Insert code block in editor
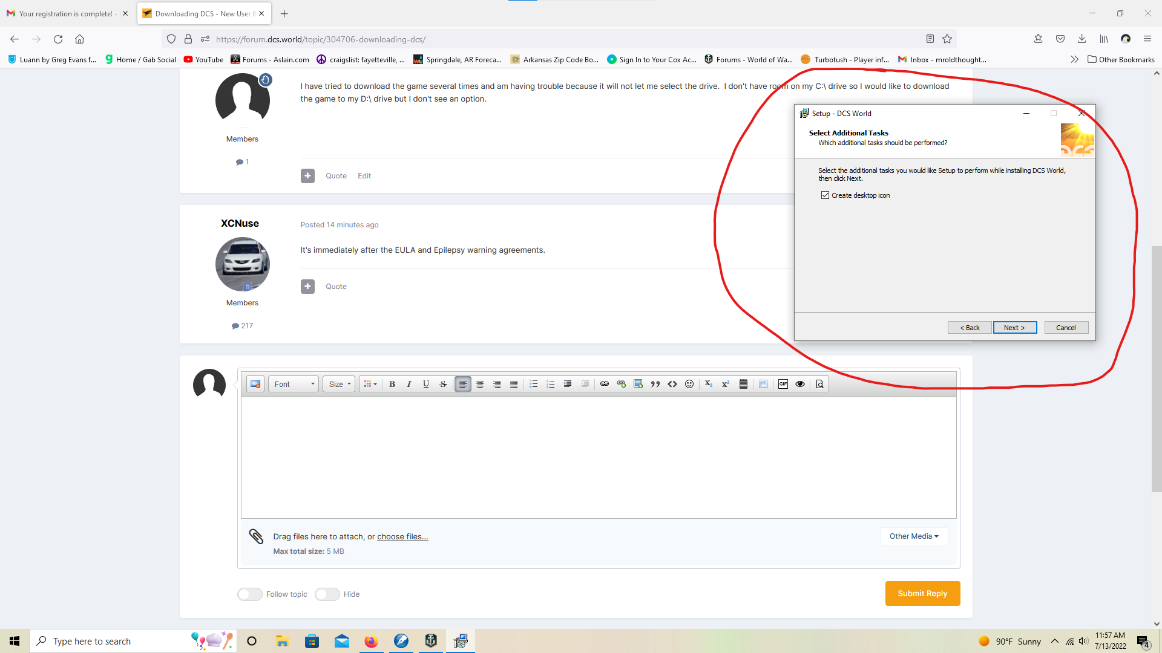Image resolution: width=1162 pixels, height=653 pixels. point(672,384)
